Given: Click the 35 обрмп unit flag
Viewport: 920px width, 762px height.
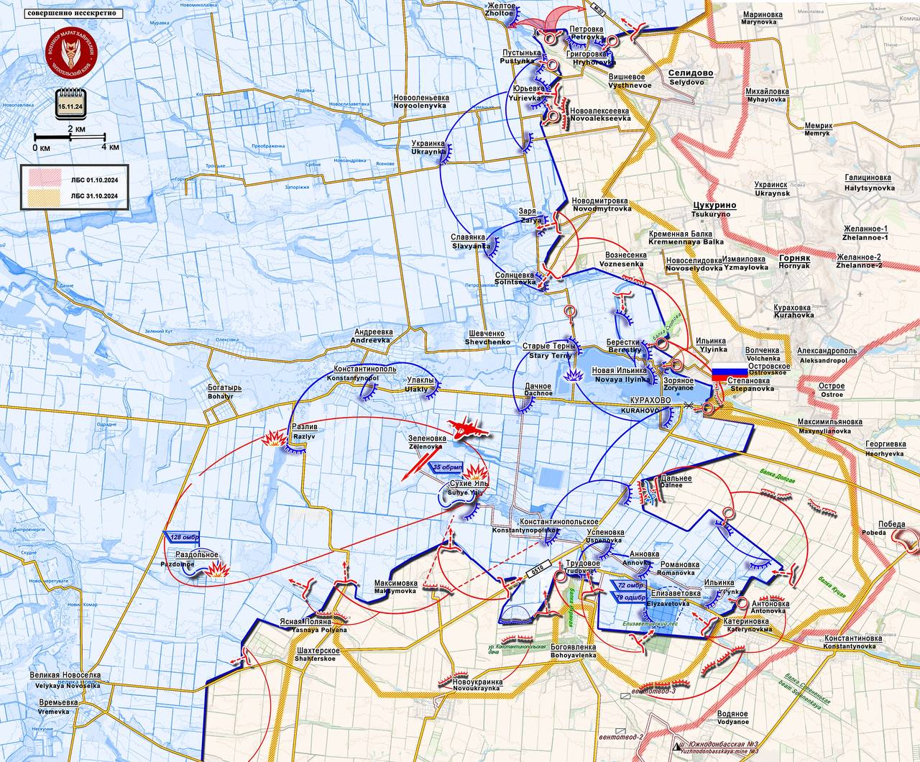Looking at the screenshot, I should pos(446,467).
